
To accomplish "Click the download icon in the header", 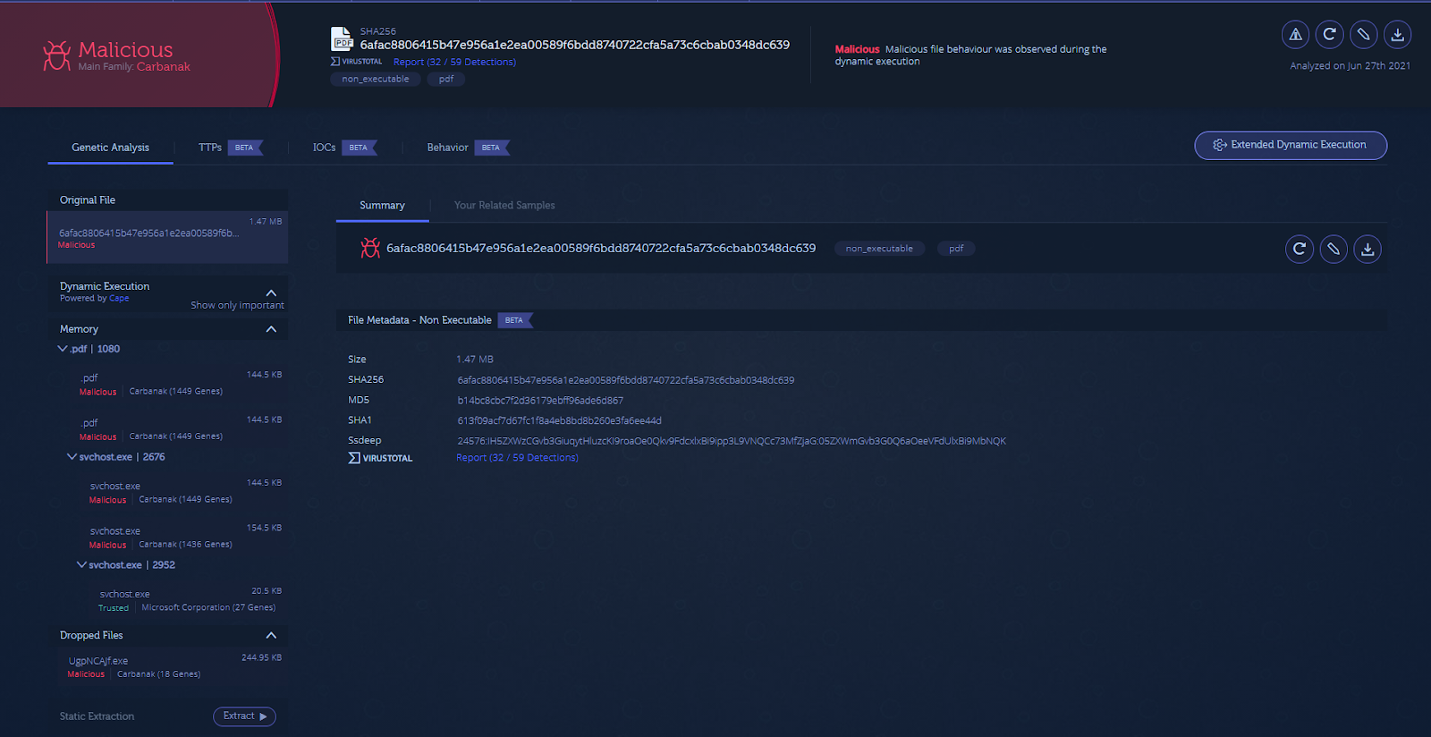I will click(x=1397, y=35).
